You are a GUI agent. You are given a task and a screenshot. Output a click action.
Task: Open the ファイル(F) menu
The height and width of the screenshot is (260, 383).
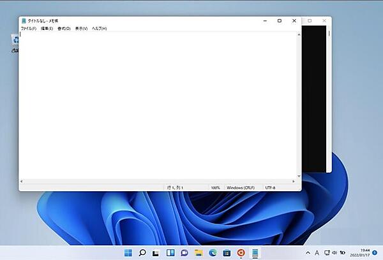click(x=29, y=29)
